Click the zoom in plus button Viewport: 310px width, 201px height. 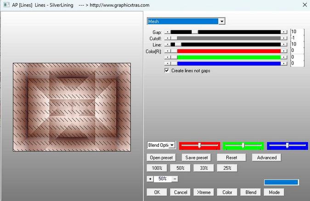[x=150, y=179]
